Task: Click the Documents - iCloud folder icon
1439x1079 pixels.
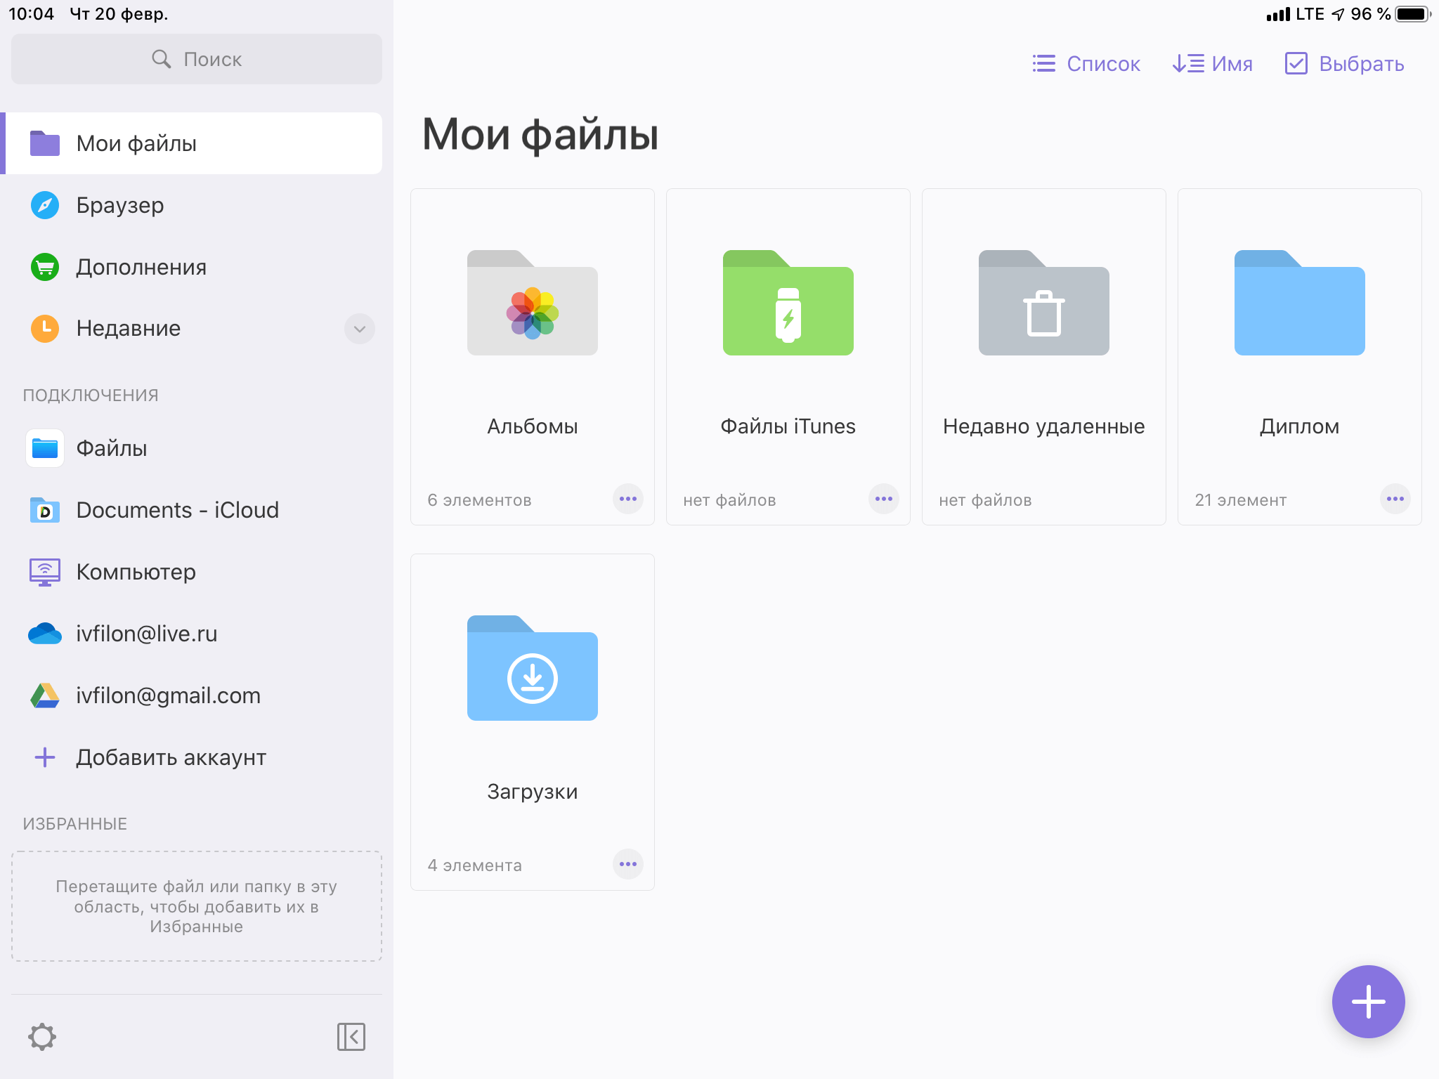Action: (45, 510)
